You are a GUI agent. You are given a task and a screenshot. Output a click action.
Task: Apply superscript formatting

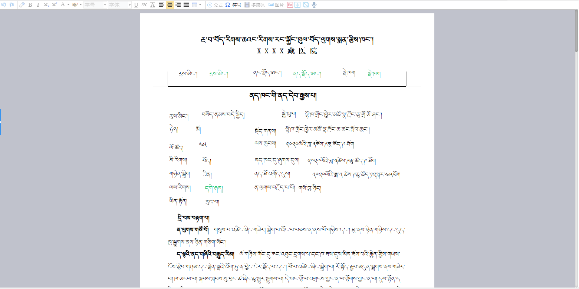click(55, 5)
